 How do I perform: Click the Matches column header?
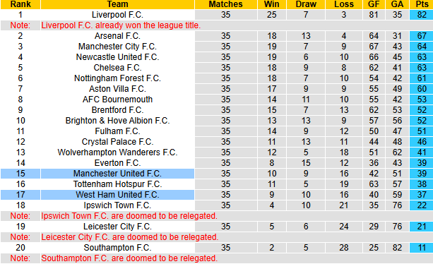click(225, 4)
